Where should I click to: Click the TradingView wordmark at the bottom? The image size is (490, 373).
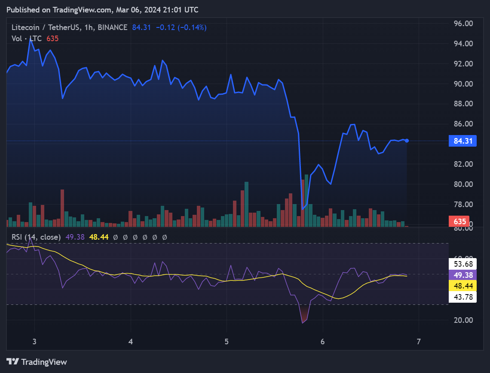[x=44, y=362]
